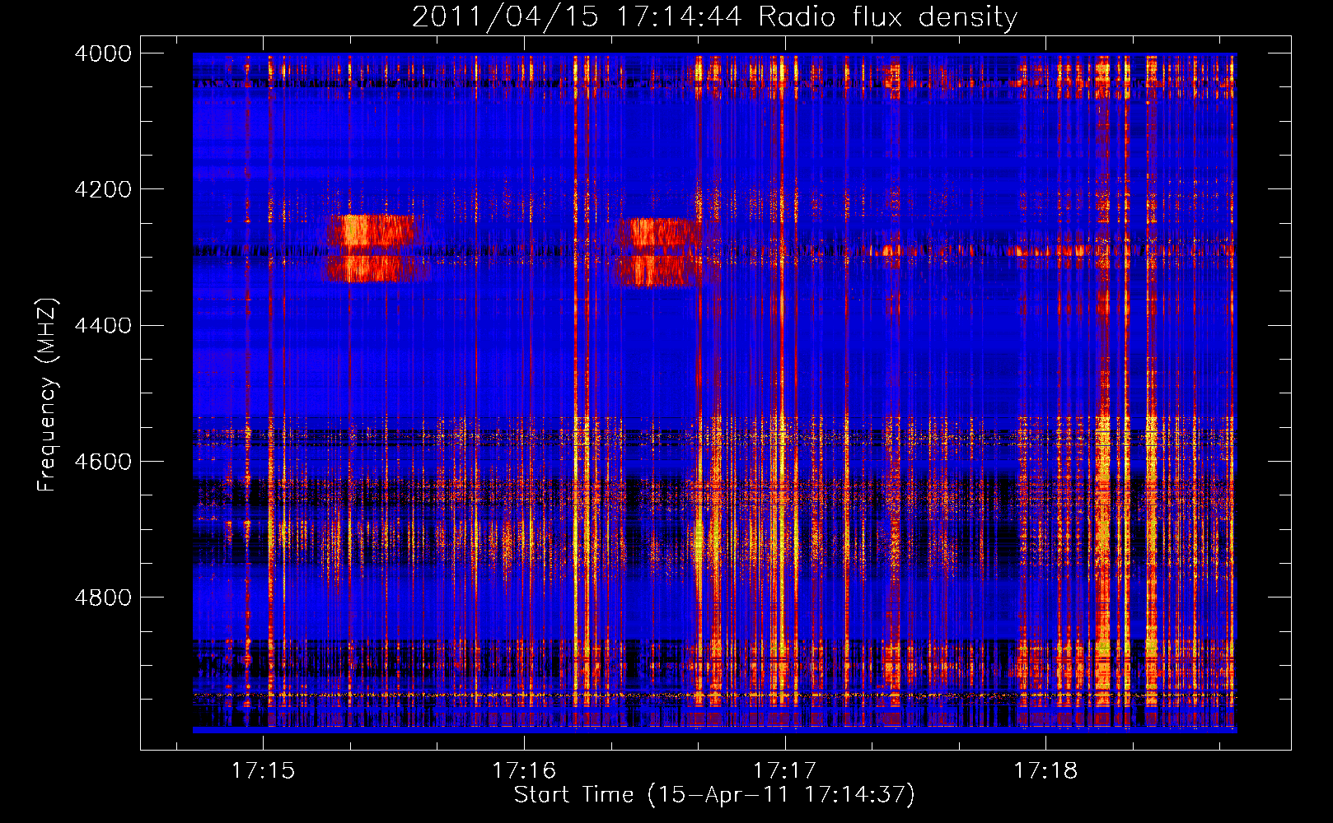This screenshot has width=1333, height=823.
Task: Click the upper red burst patch after 17:15
Action: tap(372, 230)
